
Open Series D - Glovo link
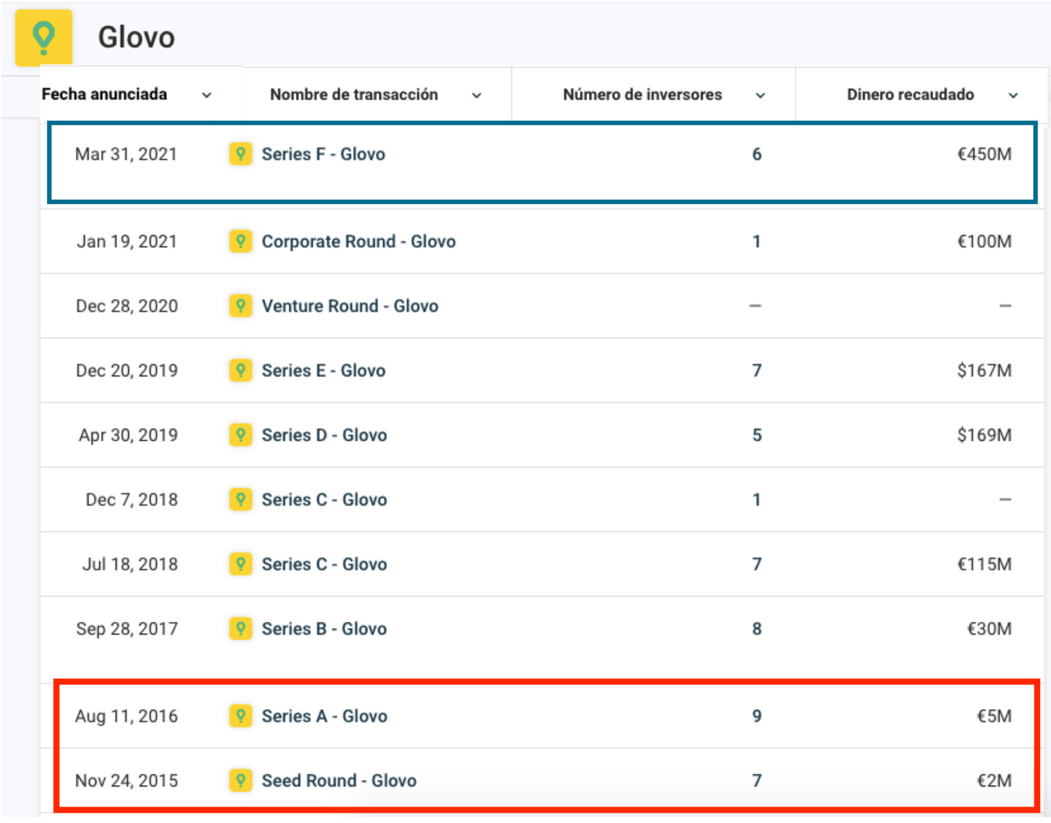pos(324,435)
